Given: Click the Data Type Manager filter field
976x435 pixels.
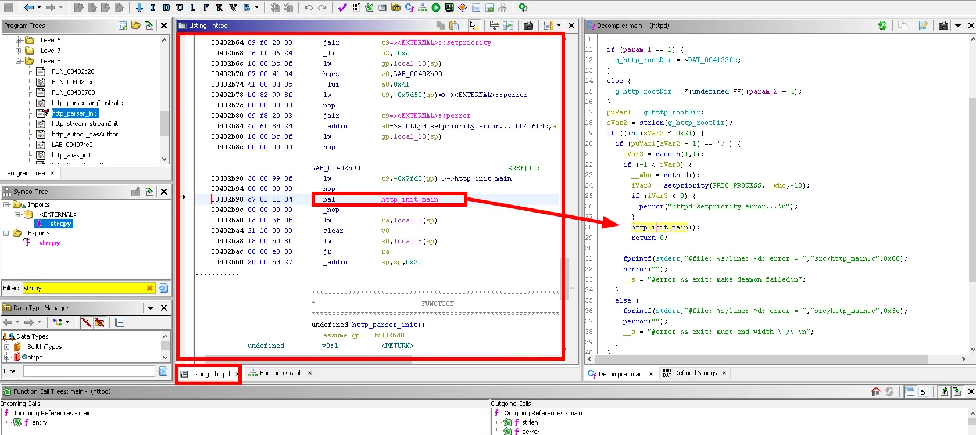Looking at the screenshot, I should coord(88,371).
